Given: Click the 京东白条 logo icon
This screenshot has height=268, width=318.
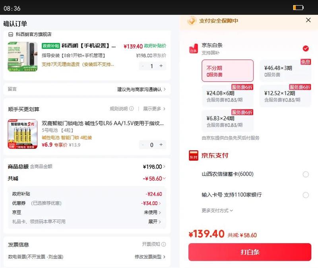Looking at the screenshot, I should (x=193, y=49).
